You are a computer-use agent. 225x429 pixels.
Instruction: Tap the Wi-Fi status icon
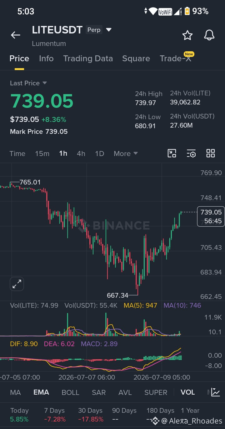click(153, 11)
